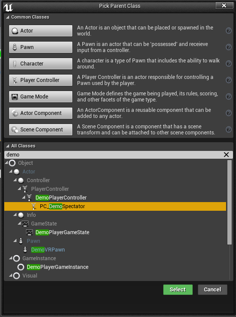Open help for Pawn class
236x317 pixels.
[229, 47]
